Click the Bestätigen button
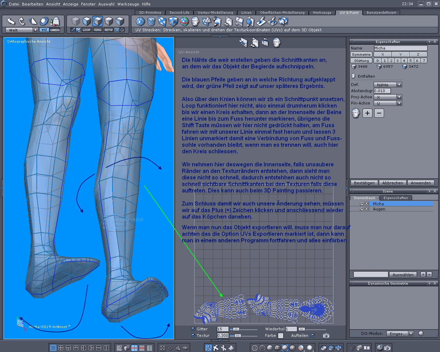This screenshot has height=352, width=440. [x=364, y=183]
